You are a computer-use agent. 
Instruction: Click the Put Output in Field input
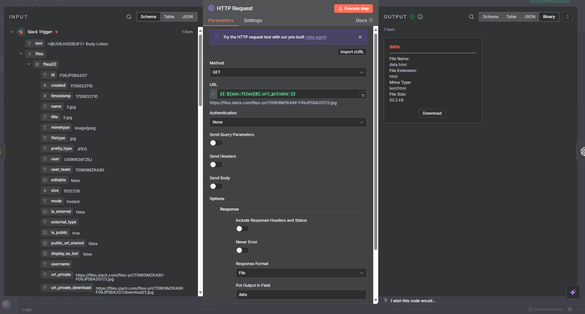click(301, 295)
